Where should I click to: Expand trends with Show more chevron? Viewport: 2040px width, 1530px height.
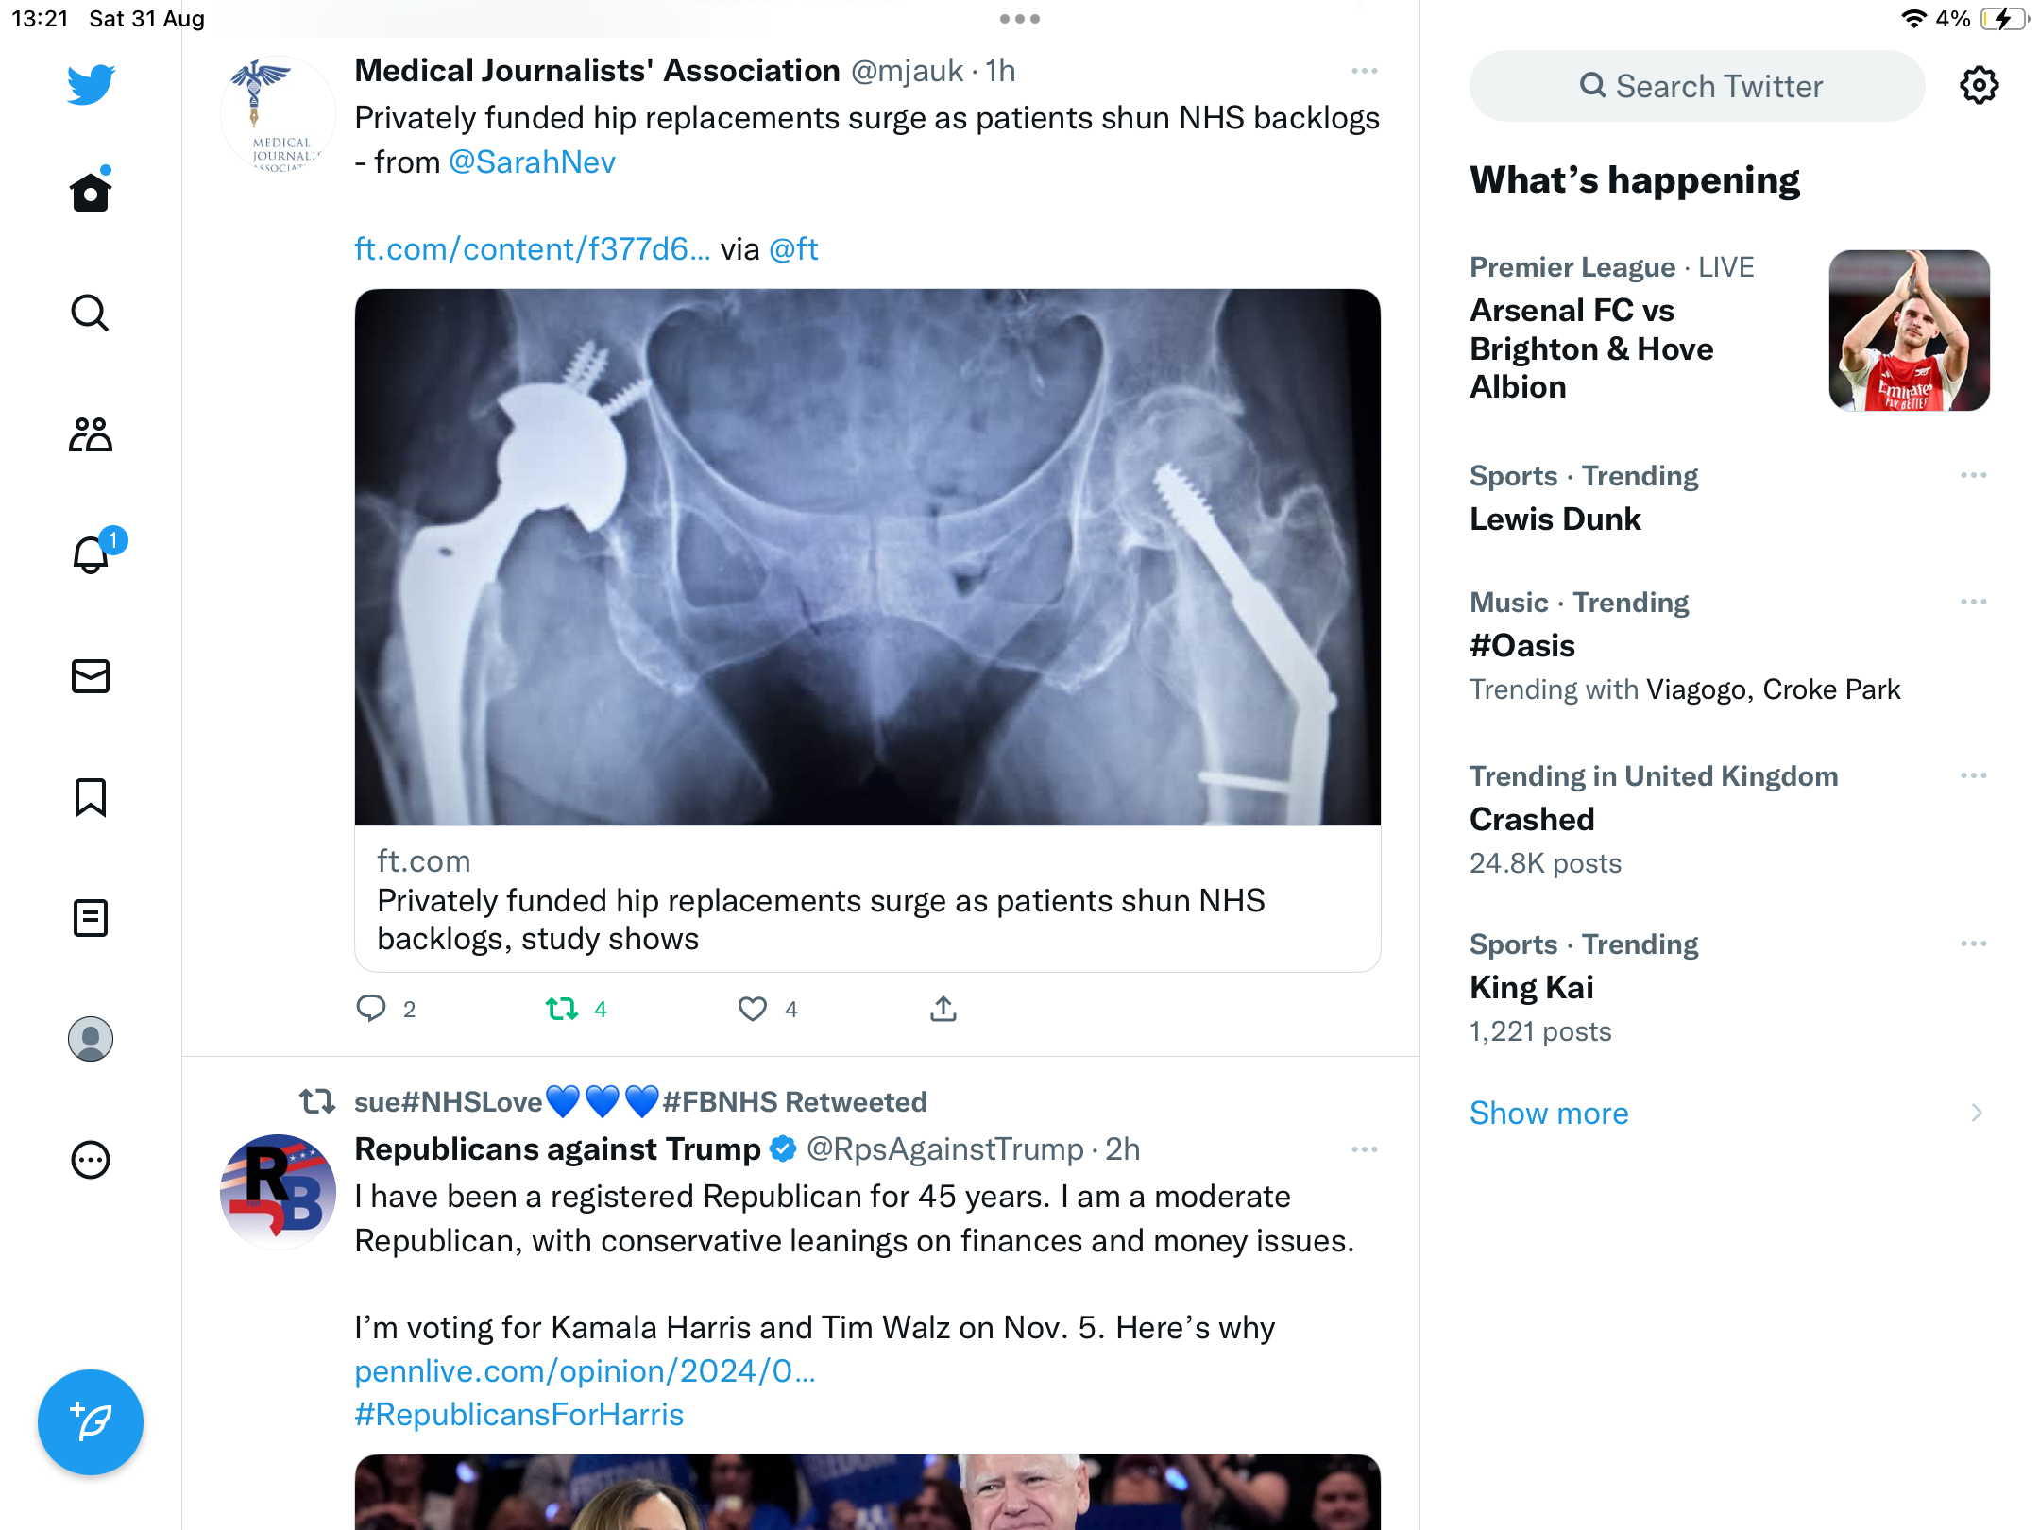pos(1976,1113)
